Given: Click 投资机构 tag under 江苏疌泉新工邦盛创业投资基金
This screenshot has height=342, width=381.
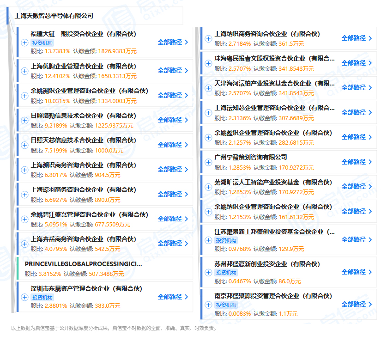Looking at the screenshot, I should pos(226,240).
